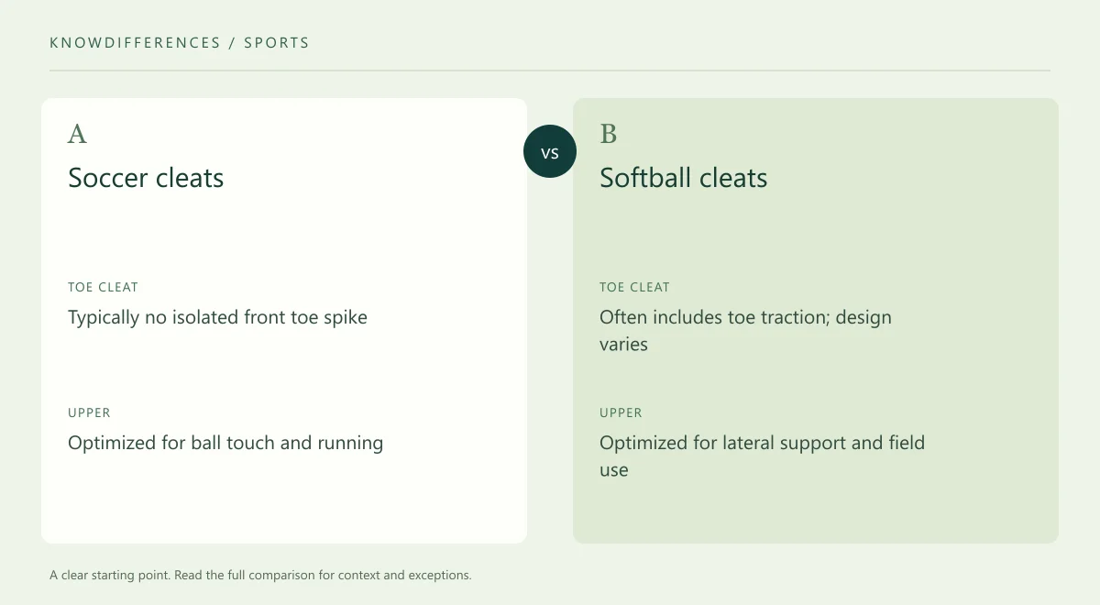Click the footer note 'Read the full comparison'

click(247, 576)
